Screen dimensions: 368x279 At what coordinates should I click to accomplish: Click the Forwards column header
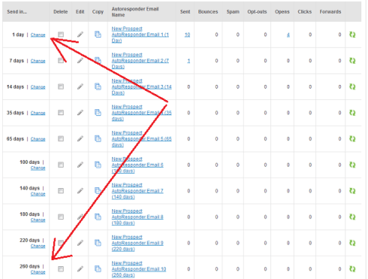[x=330, y=11]
